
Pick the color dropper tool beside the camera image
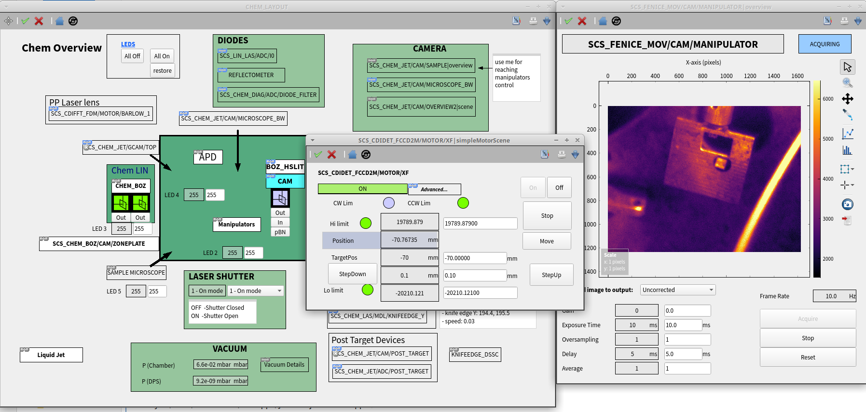848,115
